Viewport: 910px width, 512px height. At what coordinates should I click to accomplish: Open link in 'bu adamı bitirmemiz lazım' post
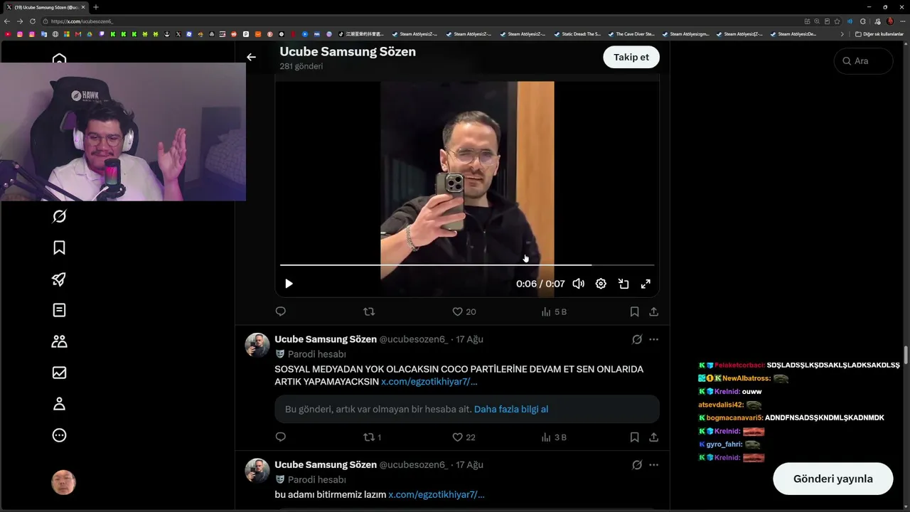click(x=437, y=494)
